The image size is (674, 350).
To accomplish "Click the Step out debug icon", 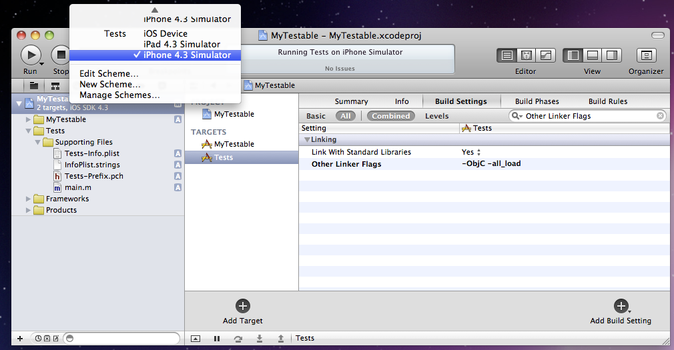I will coord(281,339).
